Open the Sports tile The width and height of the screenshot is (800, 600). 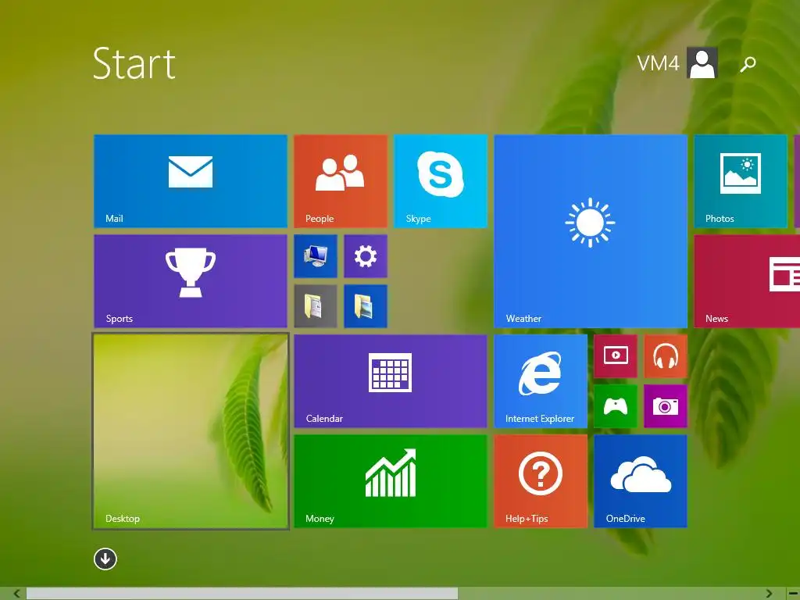click(x=191, y=281)
